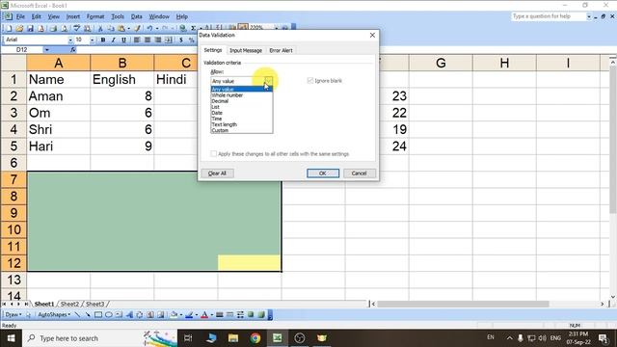The image size is (617, 347).
Task: Switch to the Input Message tab
Action: pyautogui.click(x=246, y=50)
